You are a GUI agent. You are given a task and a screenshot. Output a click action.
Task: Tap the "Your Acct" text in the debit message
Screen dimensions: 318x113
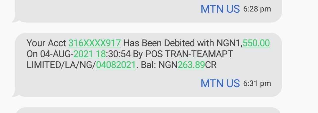pyautogui.click(x=47, y=43)
